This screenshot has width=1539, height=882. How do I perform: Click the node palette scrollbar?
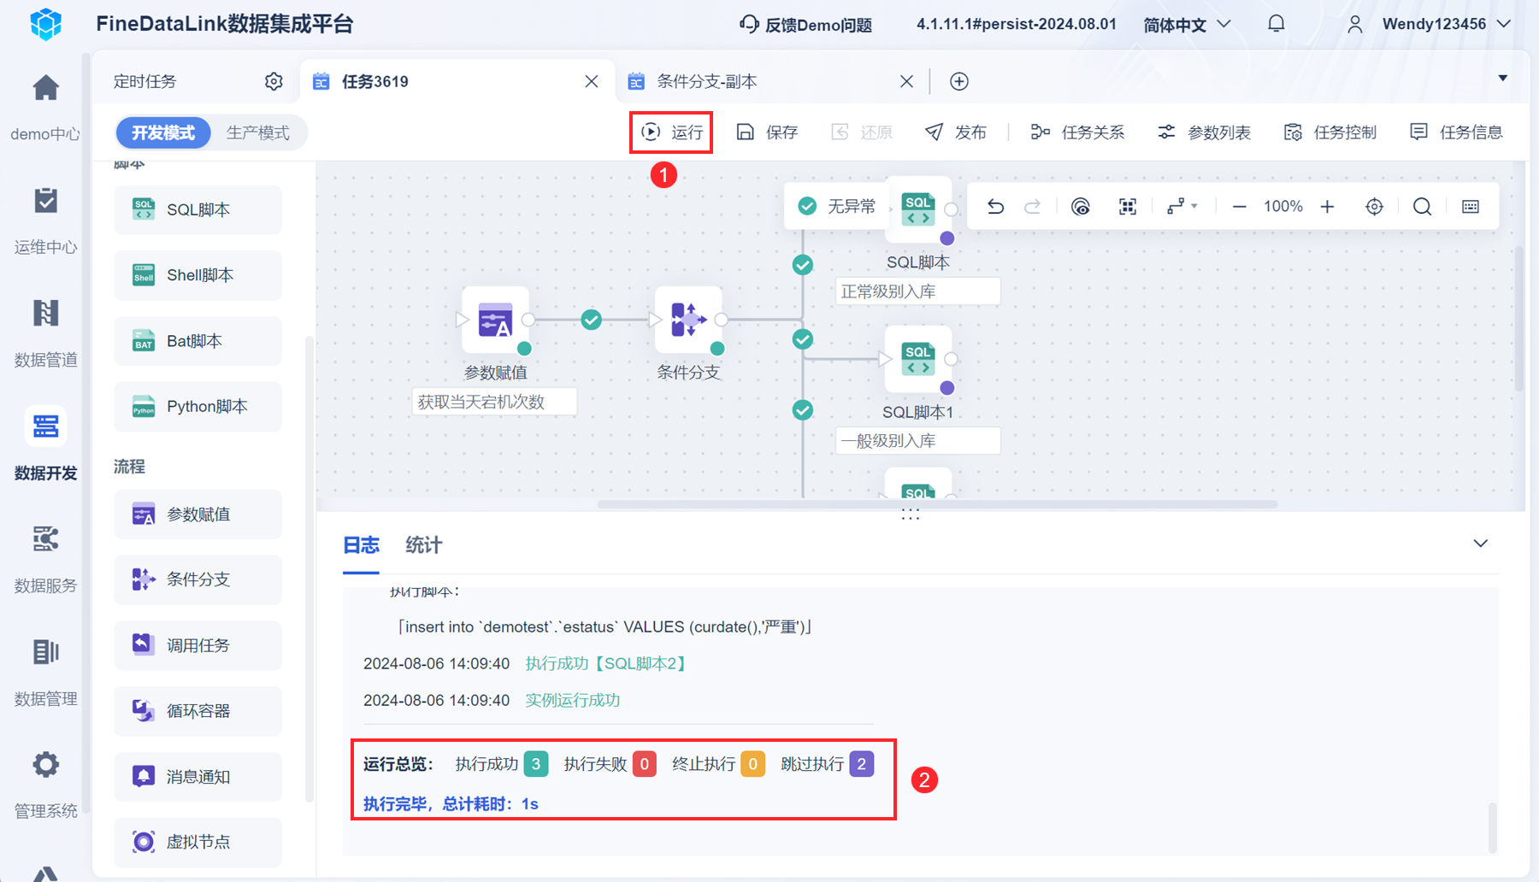point(309,568)
